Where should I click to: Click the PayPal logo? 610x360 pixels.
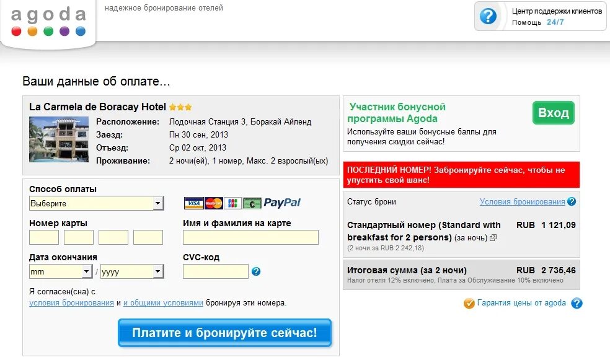tap(282, 203)
